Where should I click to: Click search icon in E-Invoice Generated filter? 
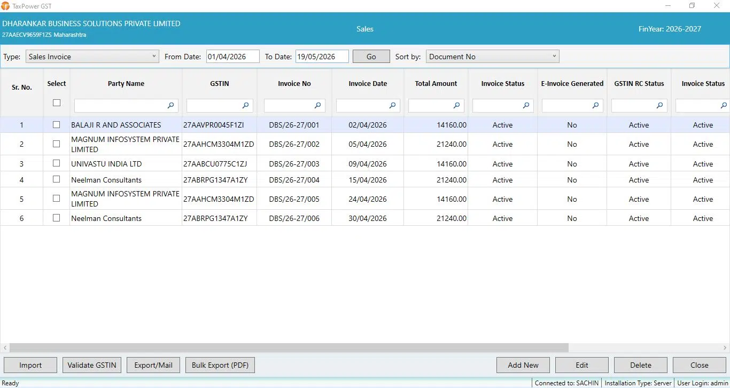click(x=595, y=106)
